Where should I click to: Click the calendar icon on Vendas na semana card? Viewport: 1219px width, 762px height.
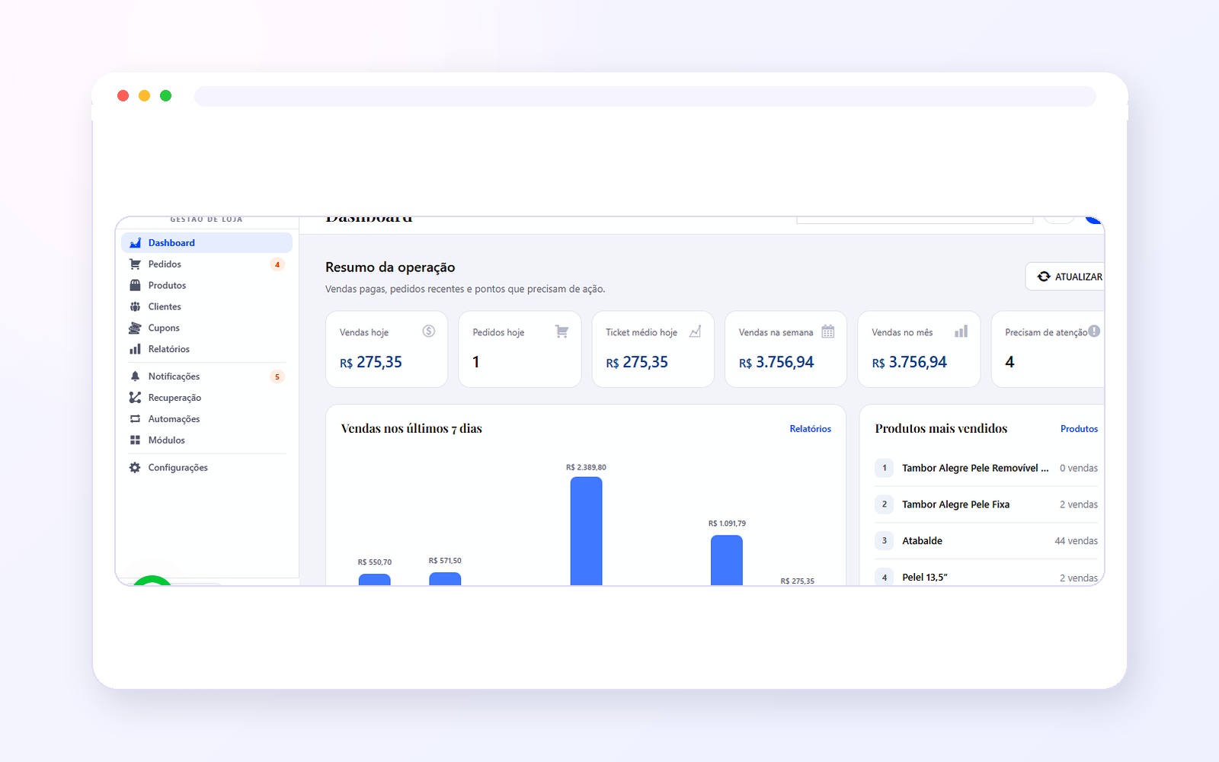(x=828, y=331)
